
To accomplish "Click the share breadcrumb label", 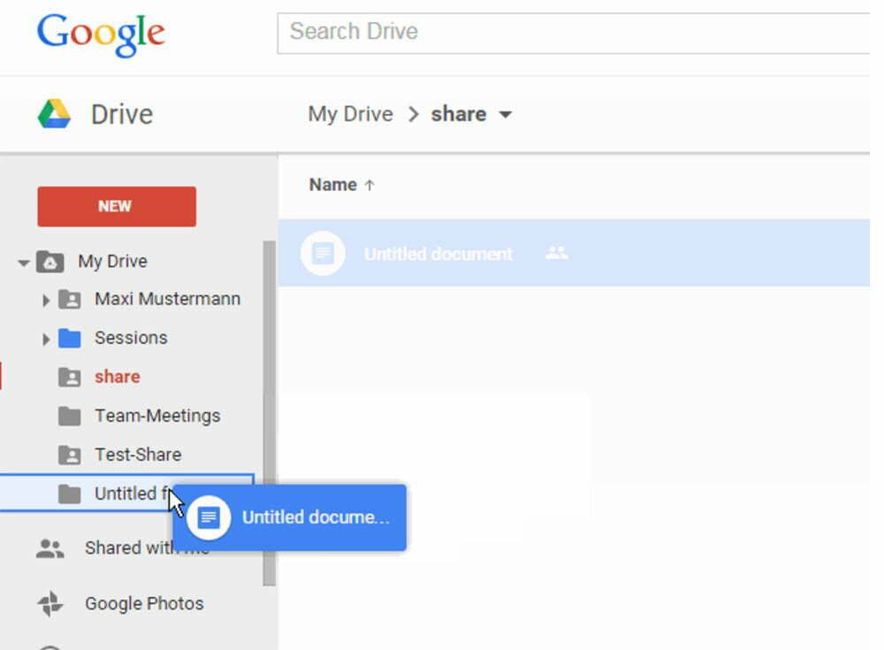I will click(458, 114).
